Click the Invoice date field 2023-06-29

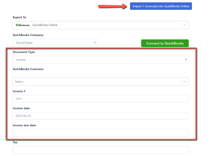(x=101, y=116)
